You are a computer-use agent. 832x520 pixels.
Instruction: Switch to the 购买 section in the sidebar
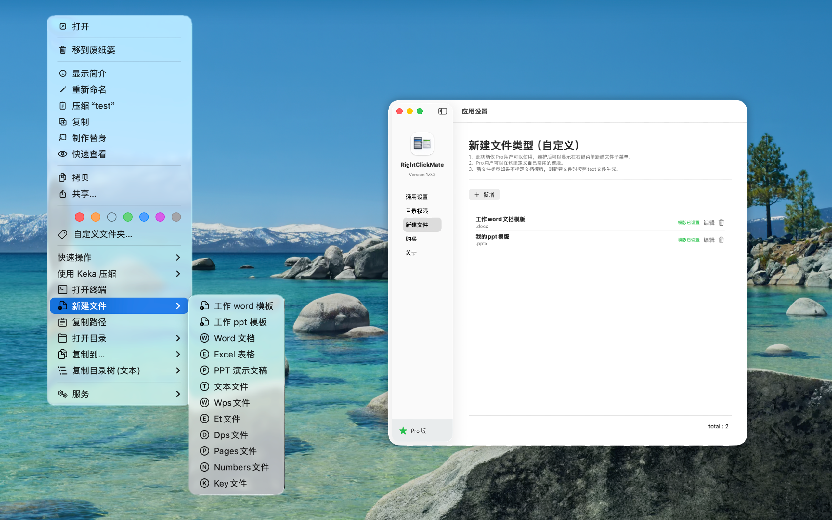pos(411,239)
